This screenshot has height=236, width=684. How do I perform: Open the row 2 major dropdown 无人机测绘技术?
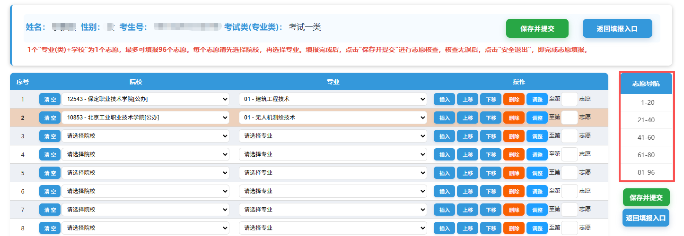[333, 118]
